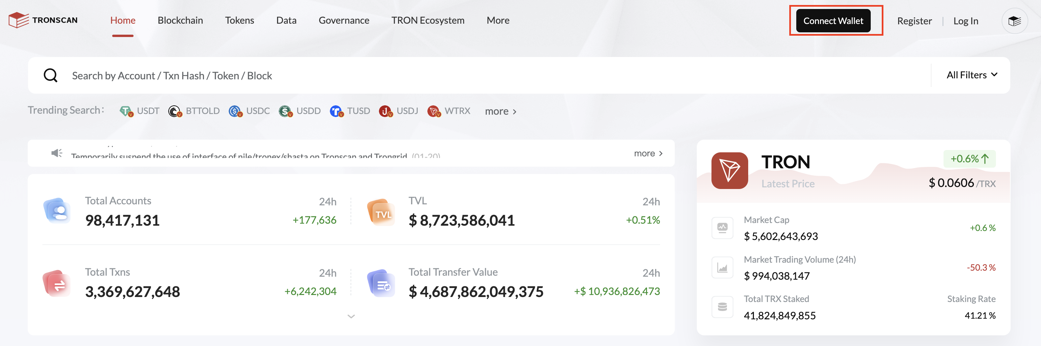This screenshot has width=1041, height=346.
Task: Select the USDT token icon
Action: click(x=126, y=111)
